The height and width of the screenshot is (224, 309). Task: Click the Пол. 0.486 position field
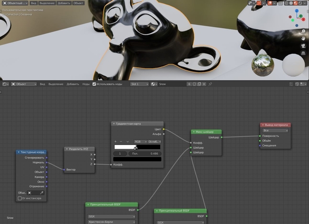click(x=145, y=153)
